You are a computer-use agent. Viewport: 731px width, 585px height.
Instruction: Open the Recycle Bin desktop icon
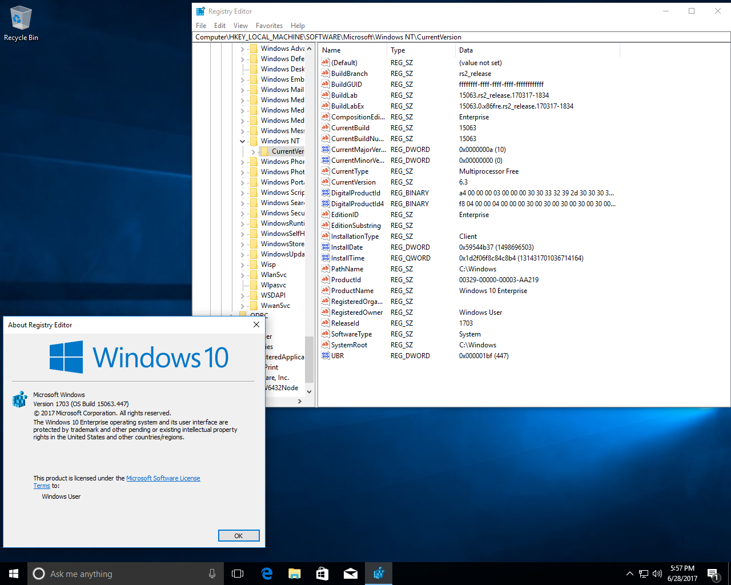[21, 23]
